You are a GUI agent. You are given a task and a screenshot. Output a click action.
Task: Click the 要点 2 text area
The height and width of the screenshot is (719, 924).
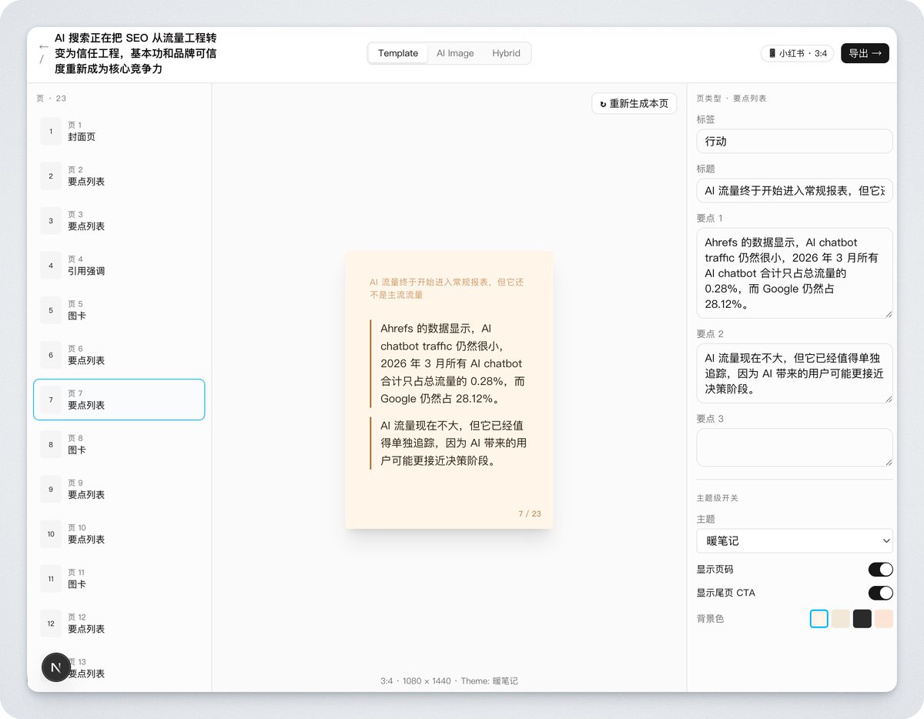[x=795, y=373]
